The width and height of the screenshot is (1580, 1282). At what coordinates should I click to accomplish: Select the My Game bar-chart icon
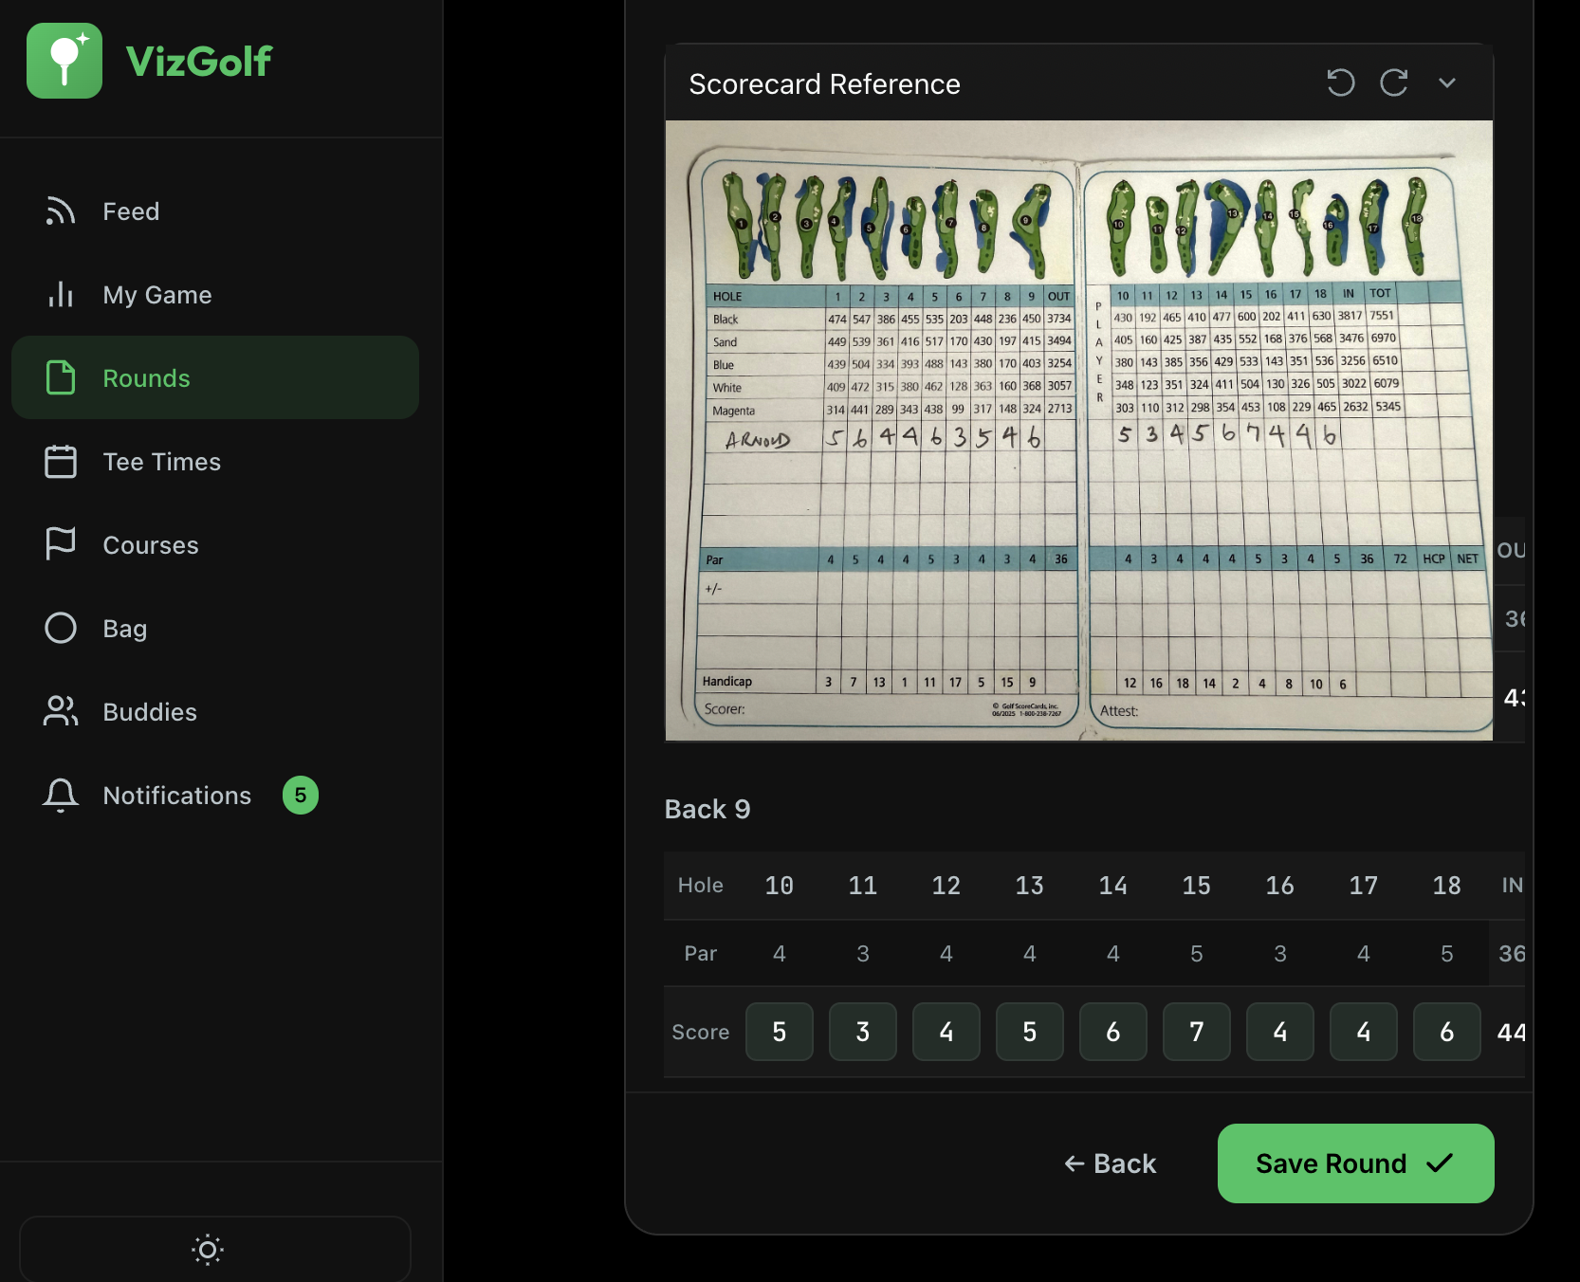60,294
